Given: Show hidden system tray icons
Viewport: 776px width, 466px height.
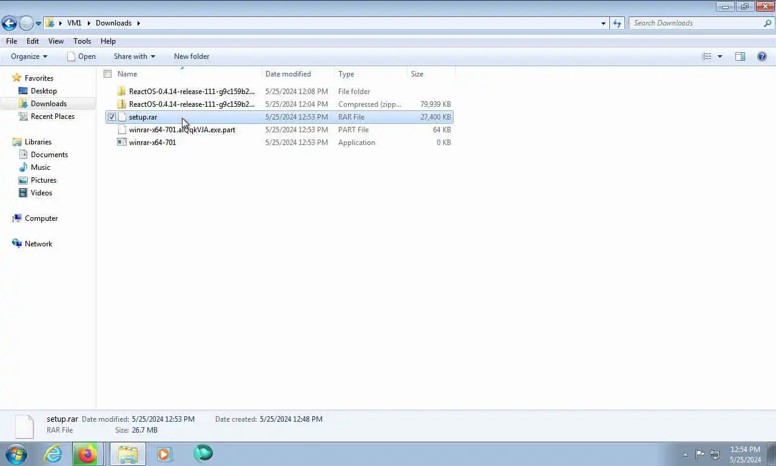Looking at the screenshot, I should tap(686, 454).
